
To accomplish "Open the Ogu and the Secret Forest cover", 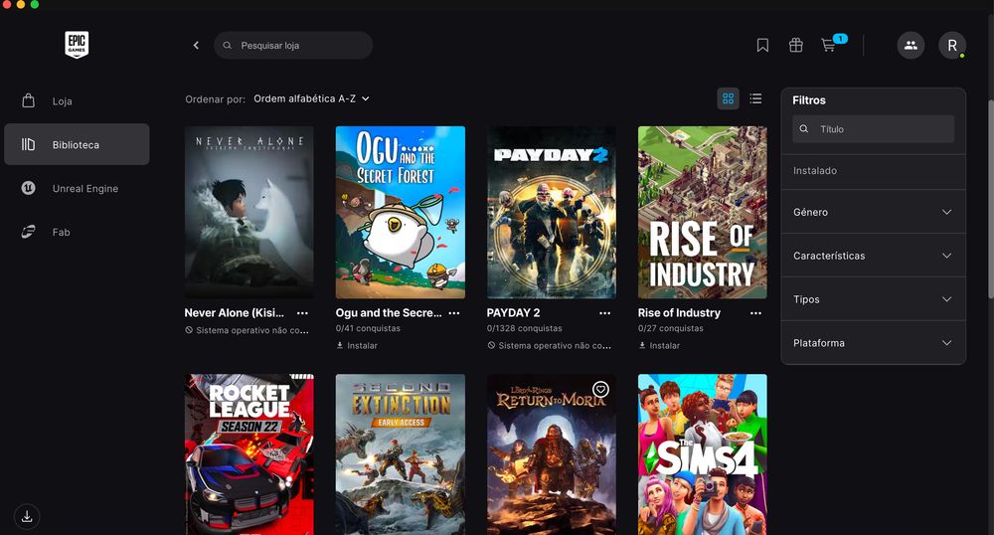I will coord(400,213).
